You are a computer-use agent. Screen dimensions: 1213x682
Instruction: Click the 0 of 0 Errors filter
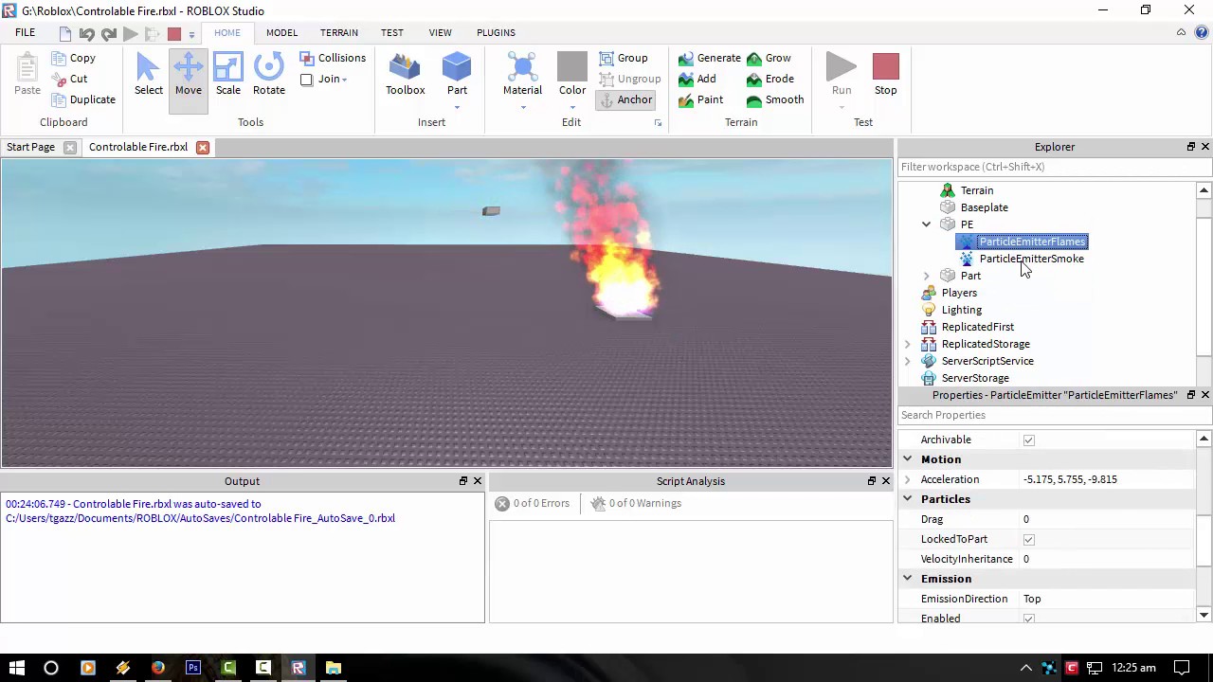(532, 503)
